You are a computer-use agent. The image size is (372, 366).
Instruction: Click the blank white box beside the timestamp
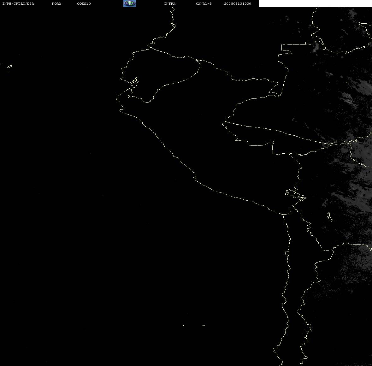tap(315, 3)
